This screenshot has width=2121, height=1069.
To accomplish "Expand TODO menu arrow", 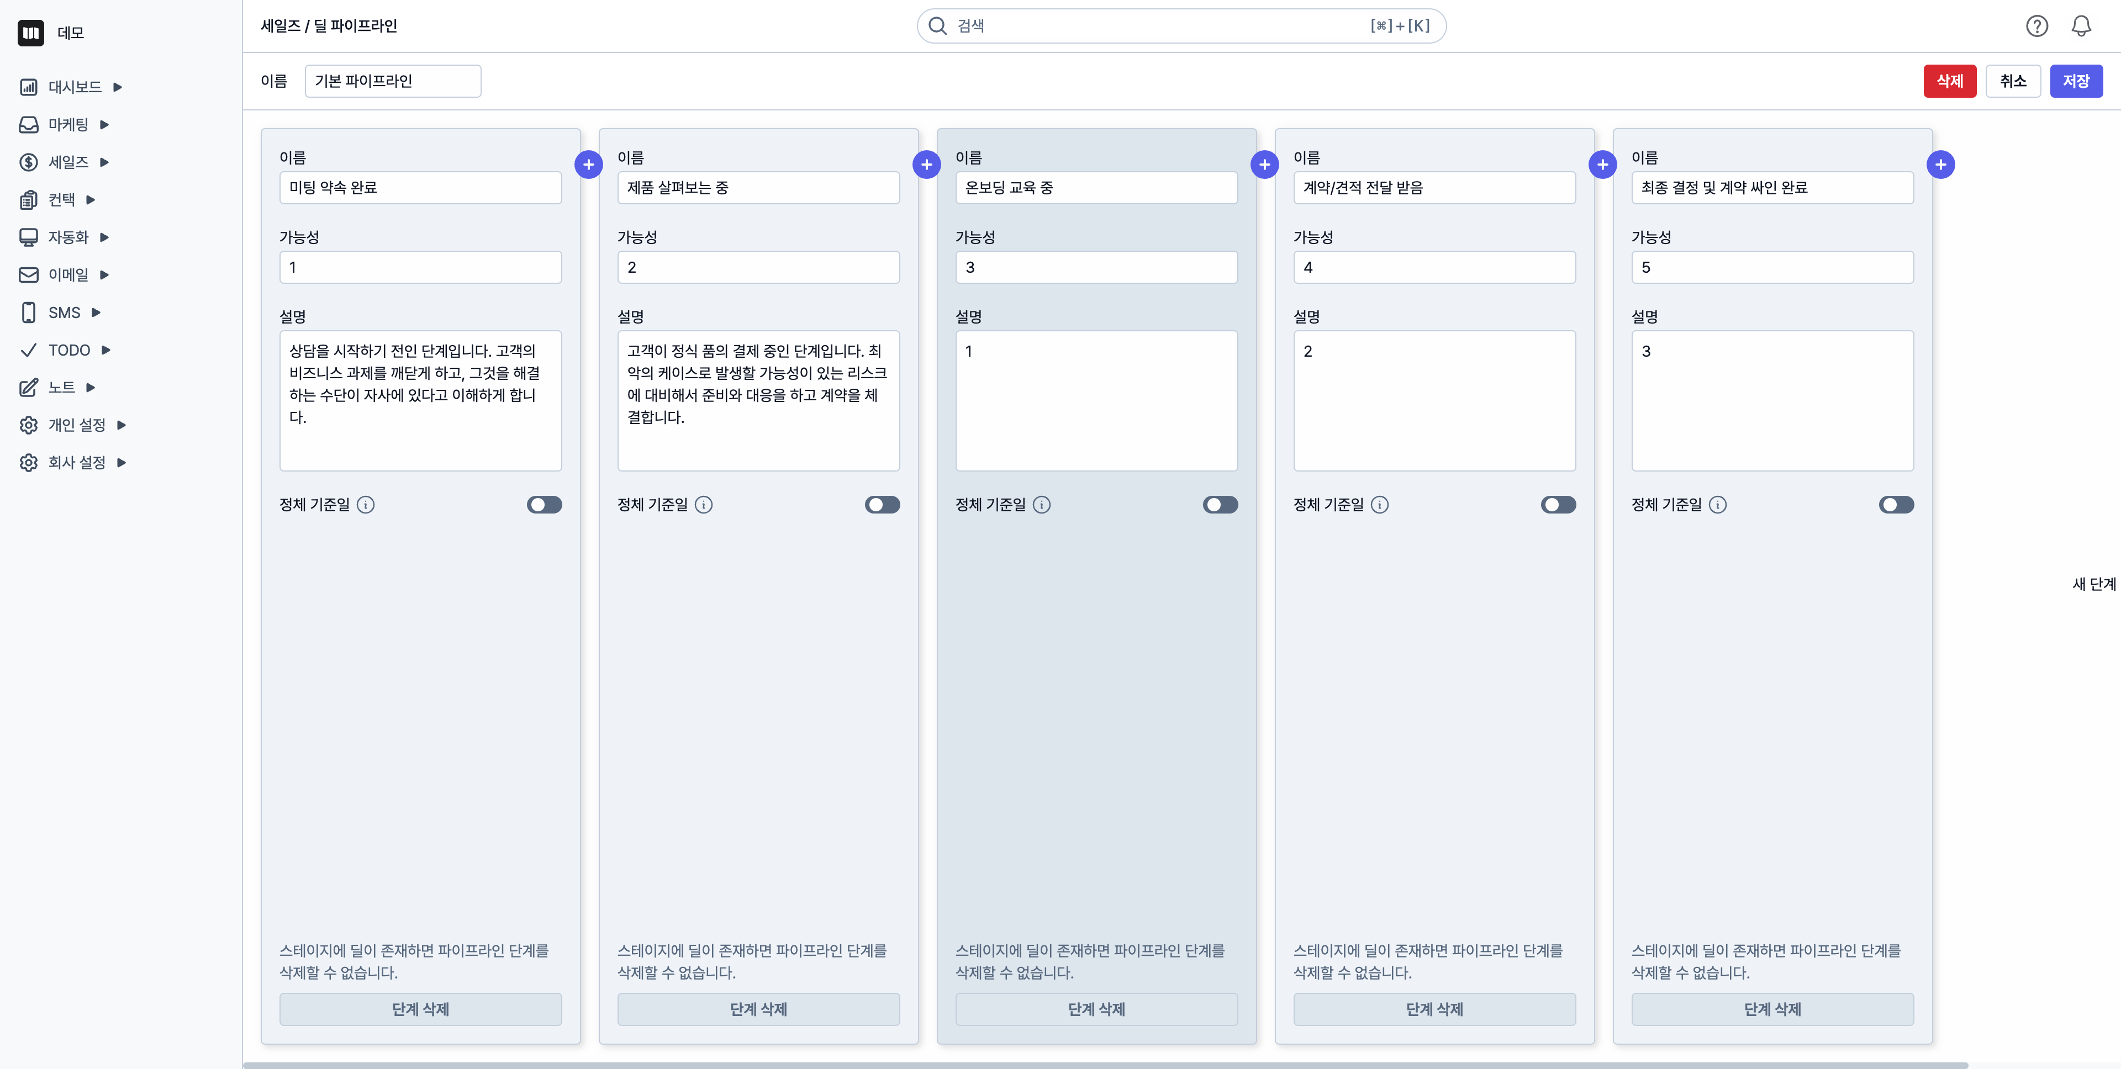I will 106,351.
